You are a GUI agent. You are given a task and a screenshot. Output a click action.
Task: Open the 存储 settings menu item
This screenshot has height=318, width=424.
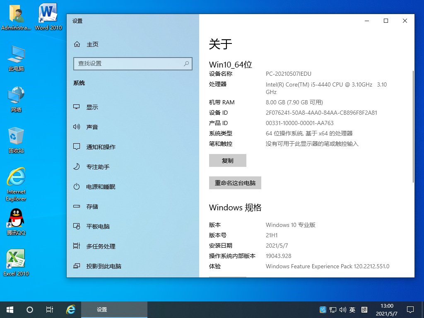[132, 207]
